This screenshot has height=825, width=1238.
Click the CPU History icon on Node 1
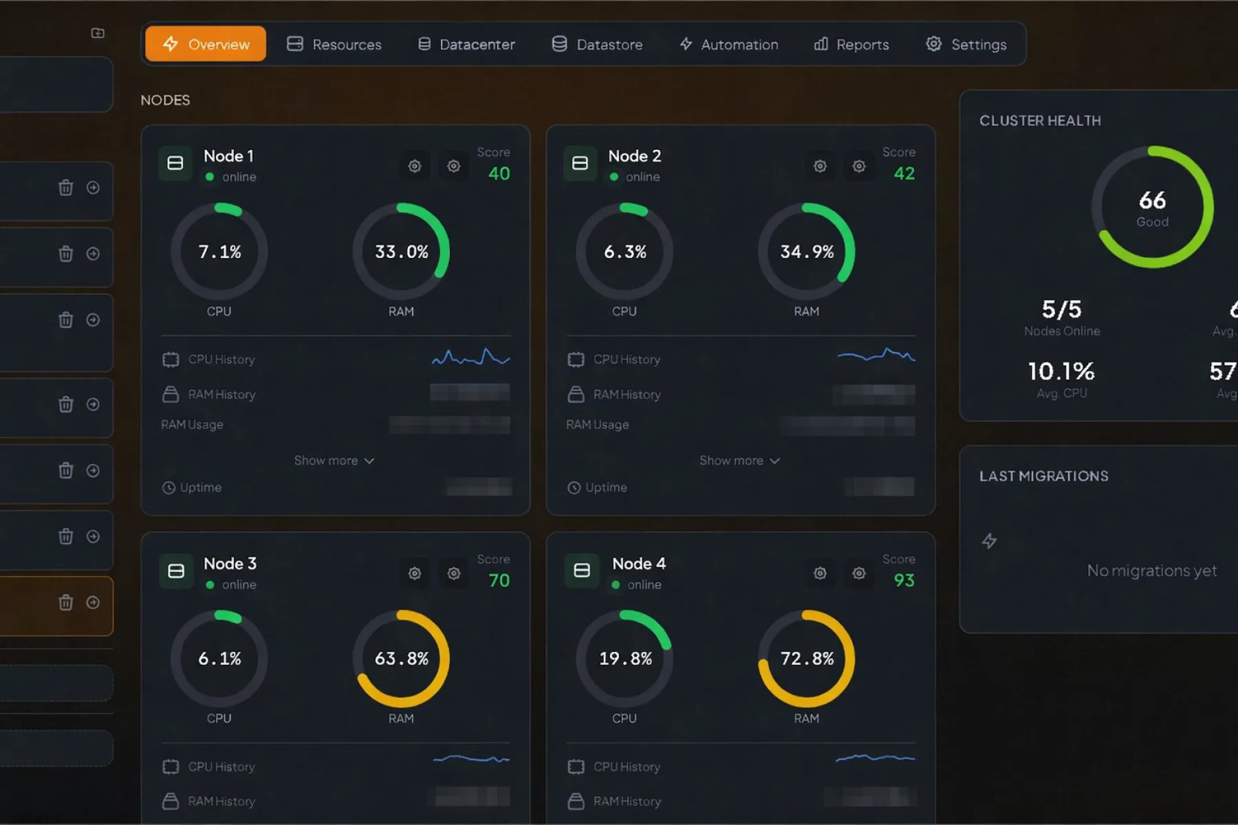point(170,359)
